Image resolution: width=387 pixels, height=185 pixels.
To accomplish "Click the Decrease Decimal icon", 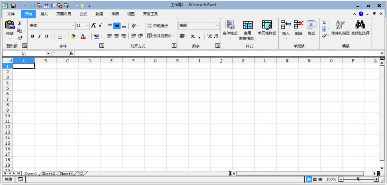I will tap(216, 36).
